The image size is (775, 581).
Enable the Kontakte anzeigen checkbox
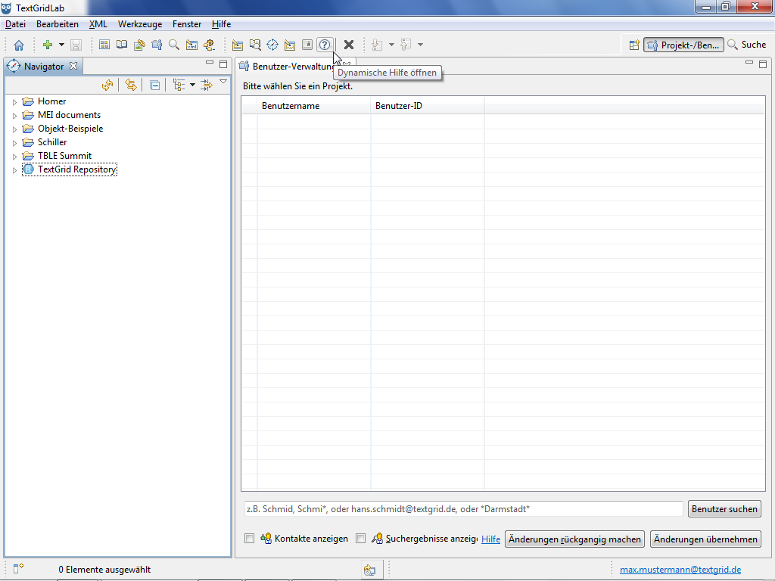(249, 539)
